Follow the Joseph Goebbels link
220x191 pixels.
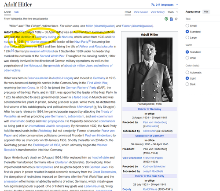(153, 171)
